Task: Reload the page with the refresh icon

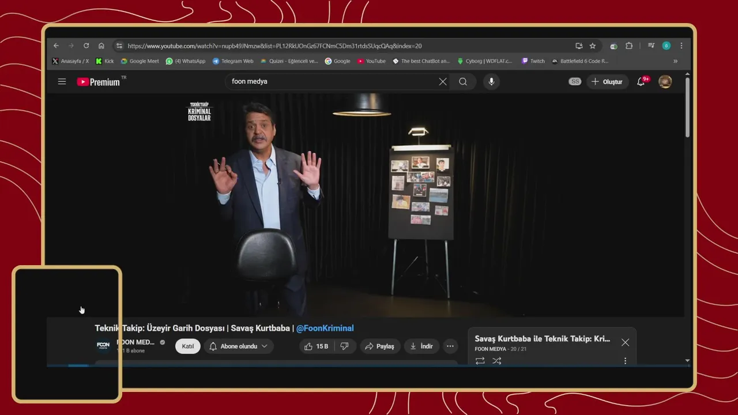Action: (x=86, y=46)
